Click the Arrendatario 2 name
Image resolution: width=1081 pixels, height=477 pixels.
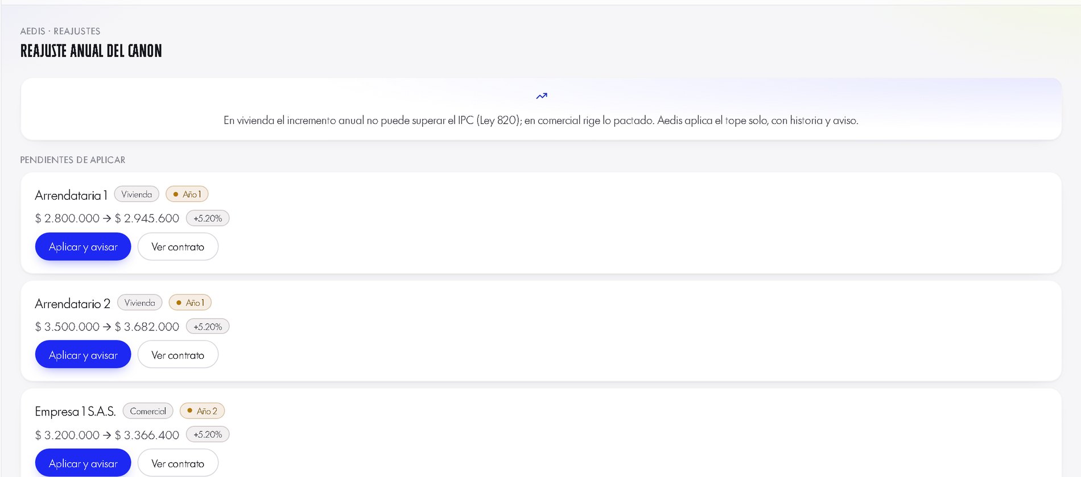(x=72, y=304)
